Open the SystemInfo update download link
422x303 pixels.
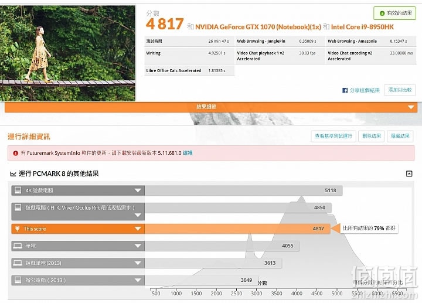coord(188,153)
